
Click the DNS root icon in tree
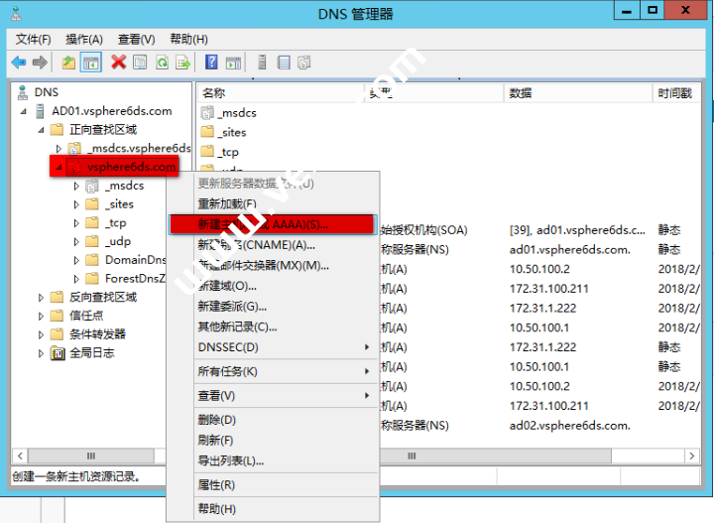pyautogui.click(x=22, y=92)
